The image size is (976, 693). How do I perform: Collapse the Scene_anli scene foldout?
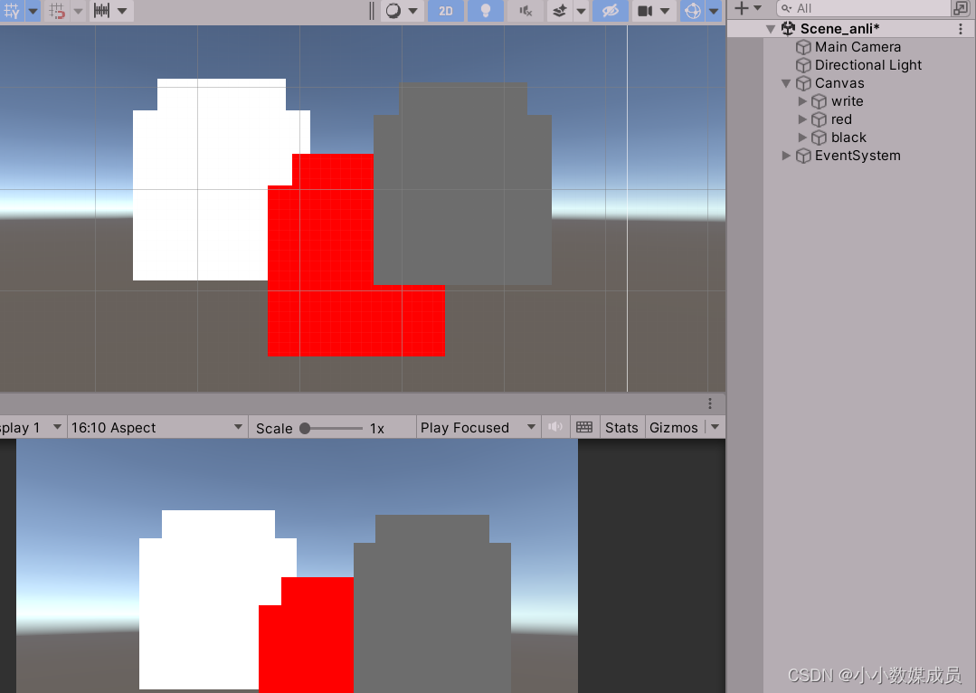771,29
